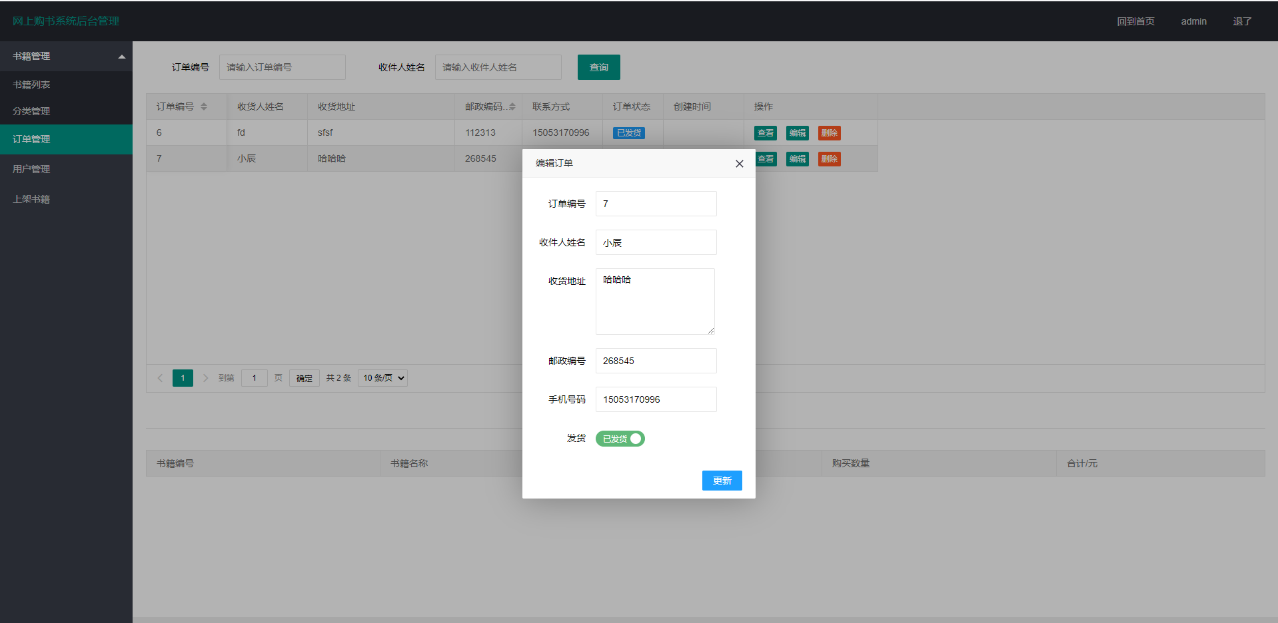Click the 15053170996 cell in order 6 row
The height and width of the screenshot is (623, 1278).
(561, 132)
